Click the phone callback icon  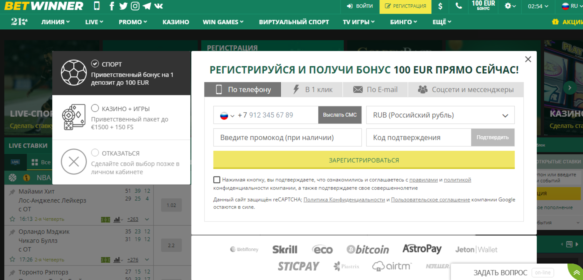pos(459,6)
